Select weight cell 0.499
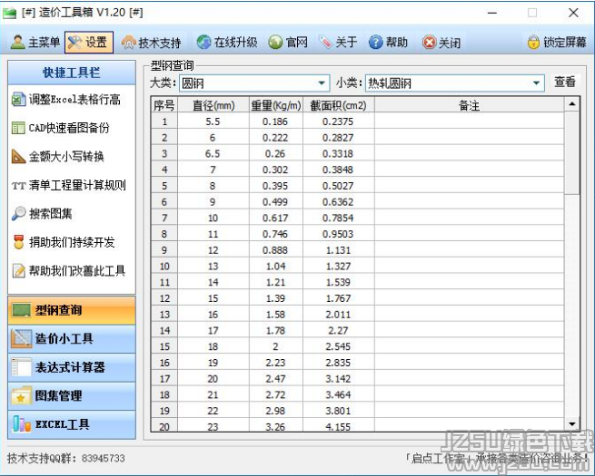This screenshot has width=595, height=476. click(276, 202)
